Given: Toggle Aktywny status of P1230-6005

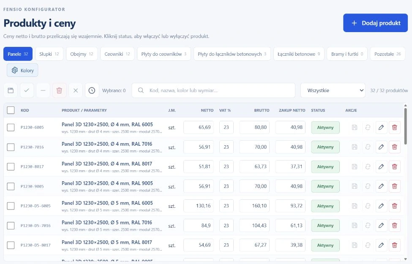Looking at the screenshot, I should point(325,128).
